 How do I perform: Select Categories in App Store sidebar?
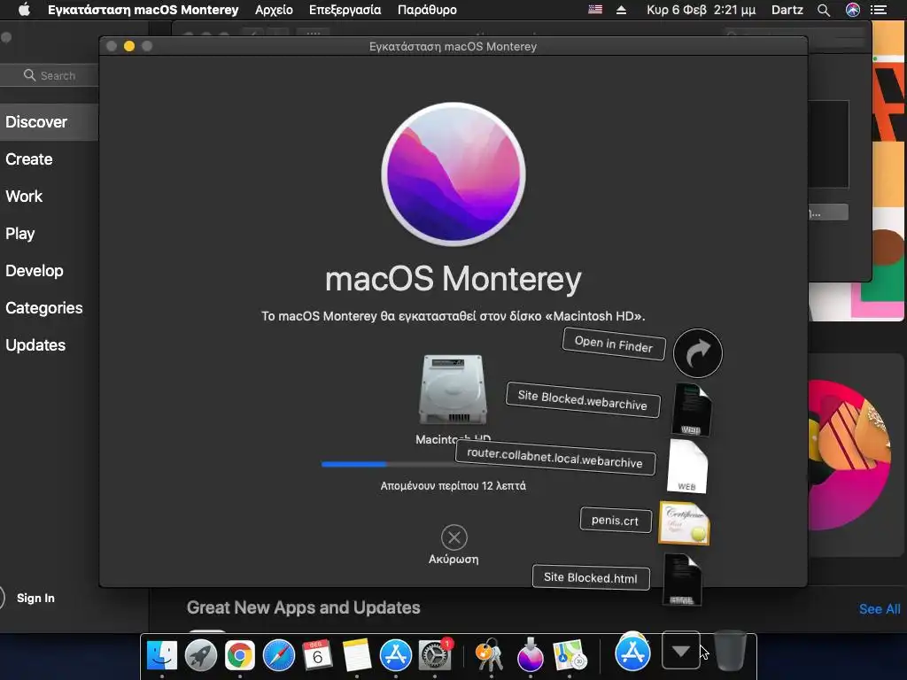pyautogui.click(x=44, y=307)
